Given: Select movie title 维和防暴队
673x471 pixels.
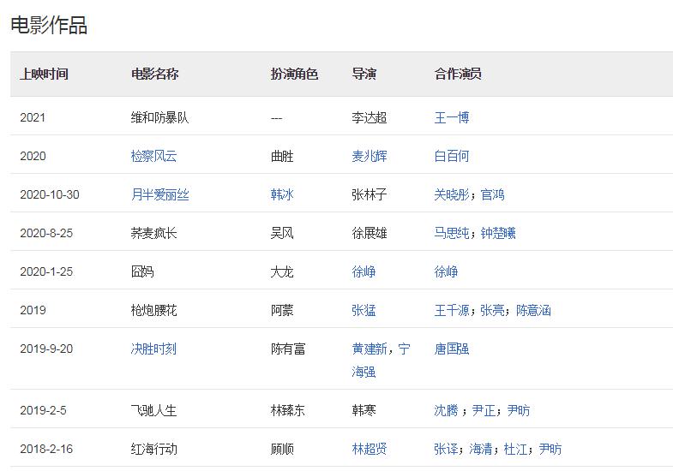Looking at the screenshot, I should point(159,117).
